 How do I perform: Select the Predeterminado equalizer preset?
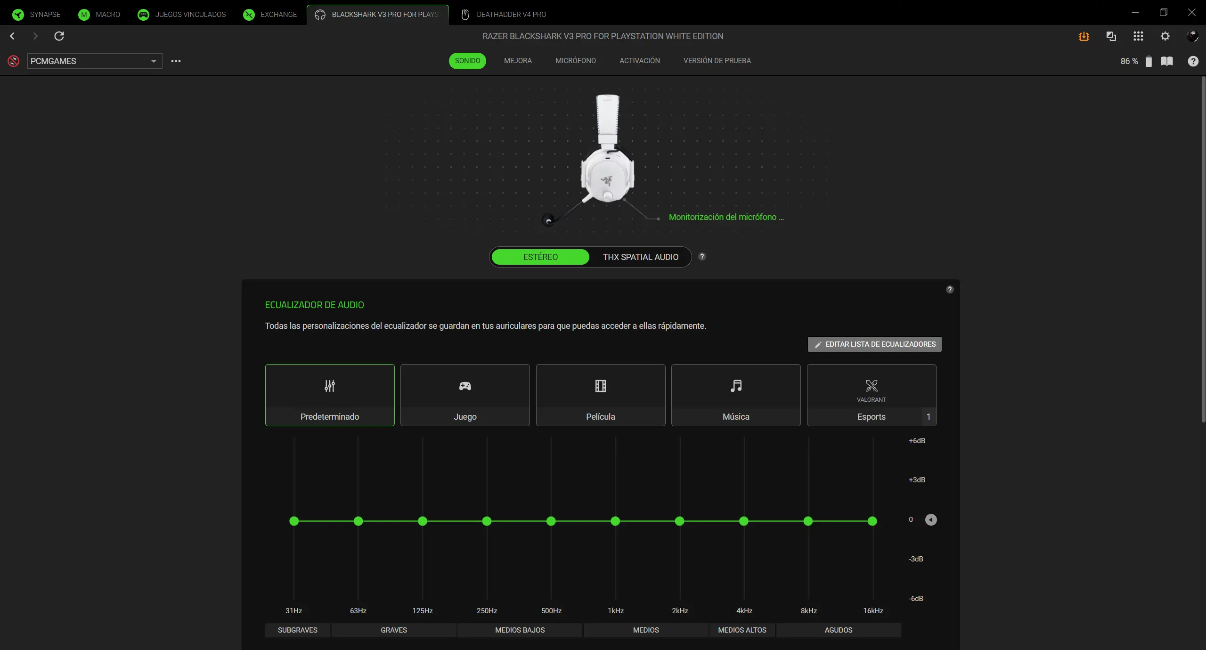pyautogui.click(x=330, y=395)
